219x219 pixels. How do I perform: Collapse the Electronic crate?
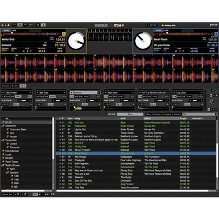point(3,126)
